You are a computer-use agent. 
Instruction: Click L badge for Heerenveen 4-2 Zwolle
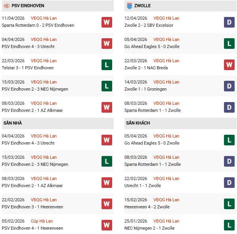pyautogui.click(x=229, y=204)
